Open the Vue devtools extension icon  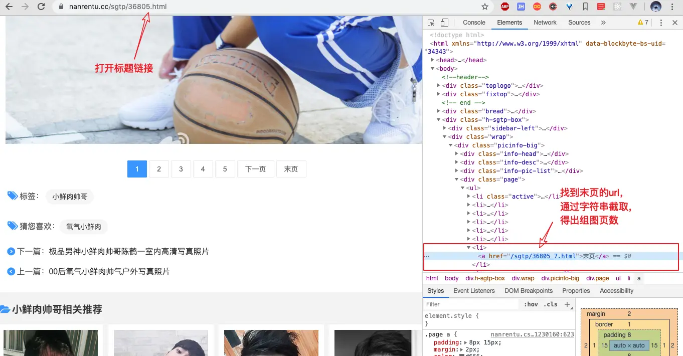[634, 7]
